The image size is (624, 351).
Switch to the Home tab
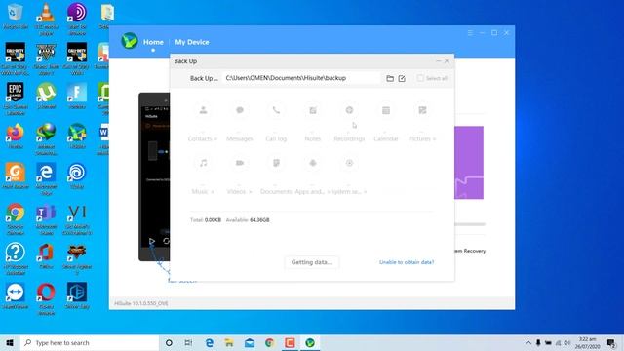tap(153, 42)
